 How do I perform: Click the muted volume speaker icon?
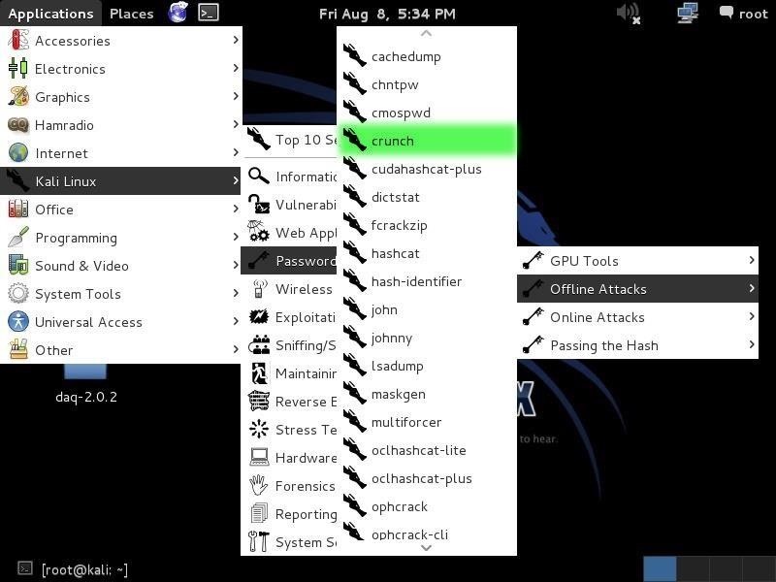click(x=629, y=13)
